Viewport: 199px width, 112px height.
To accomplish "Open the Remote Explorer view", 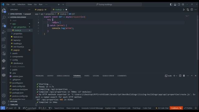I will [4, 46].
